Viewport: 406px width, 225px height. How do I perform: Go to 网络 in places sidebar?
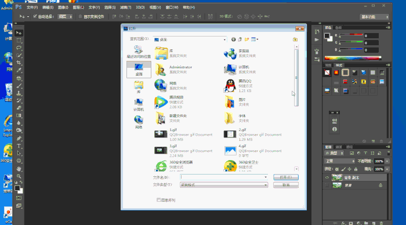coord(139,122)
